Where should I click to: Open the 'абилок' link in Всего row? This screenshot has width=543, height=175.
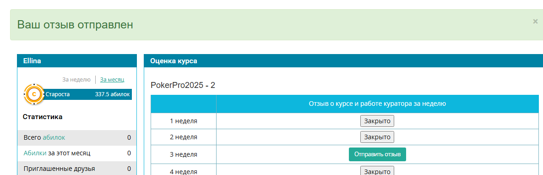tap(54, 137)
